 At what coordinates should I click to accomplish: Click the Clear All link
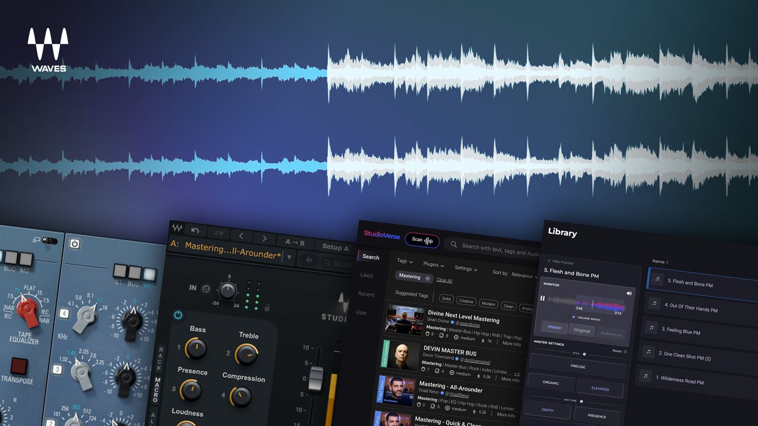445,280
